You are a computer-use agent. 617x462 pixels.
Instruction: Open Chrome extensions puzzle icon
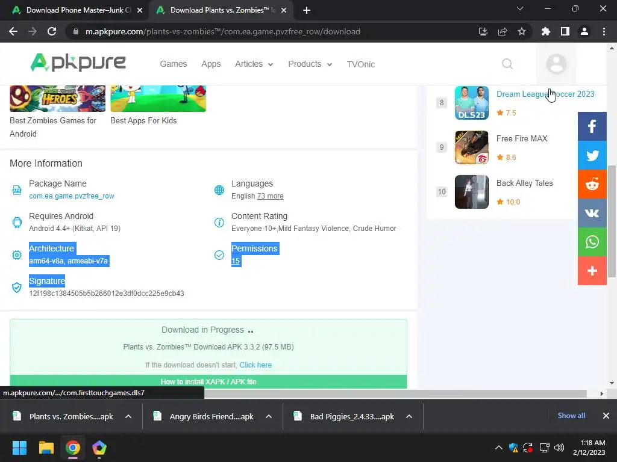point(545,31)
